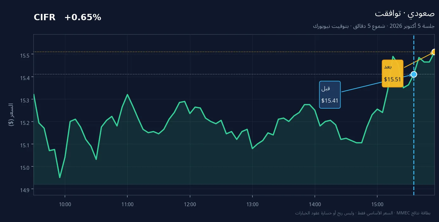Click the 13:00 time axis label
This screenshot has width=439, height=222.
tap(252, 204)
